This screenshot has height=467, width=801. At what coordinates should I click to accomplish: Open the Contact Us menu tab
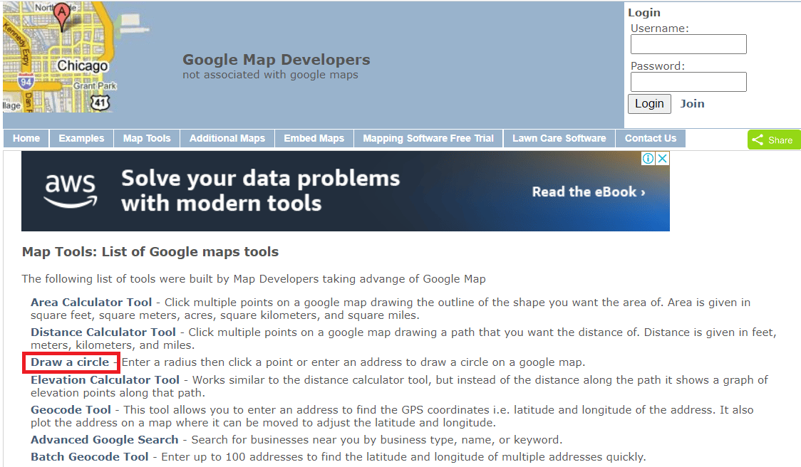click(651, 138)
